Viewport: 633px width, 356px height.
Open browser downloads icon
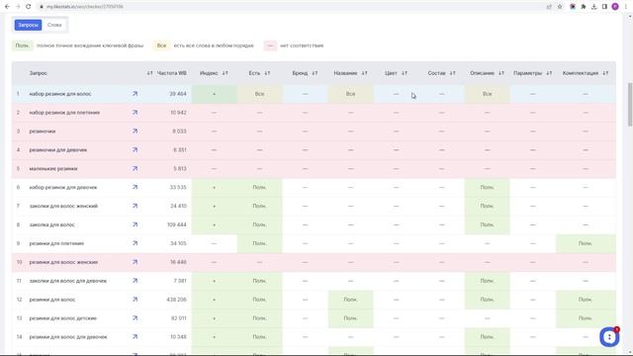pos(593,7)
